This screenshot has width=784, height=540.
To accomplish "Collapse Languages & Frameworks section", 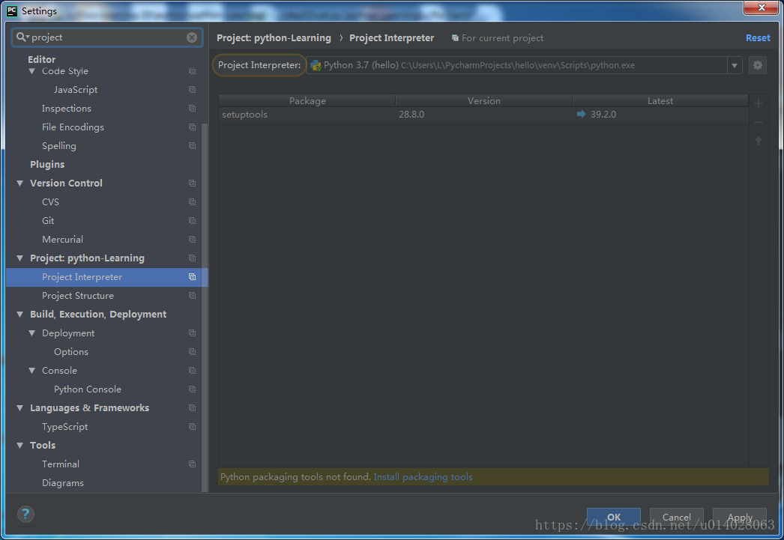I will (x=20, y=408).
